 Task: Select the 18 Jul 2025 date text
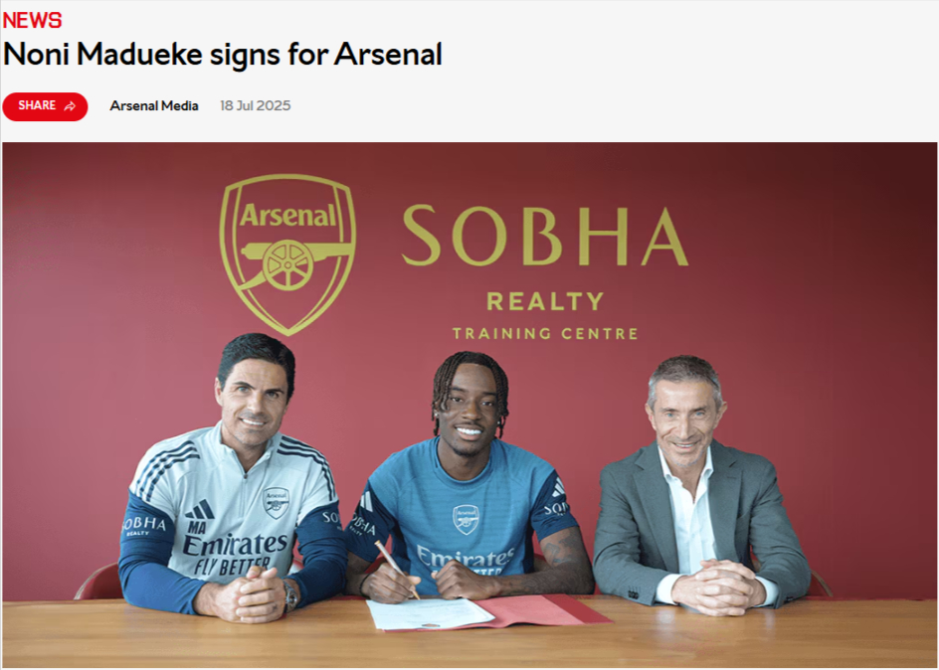click(255, 106)
